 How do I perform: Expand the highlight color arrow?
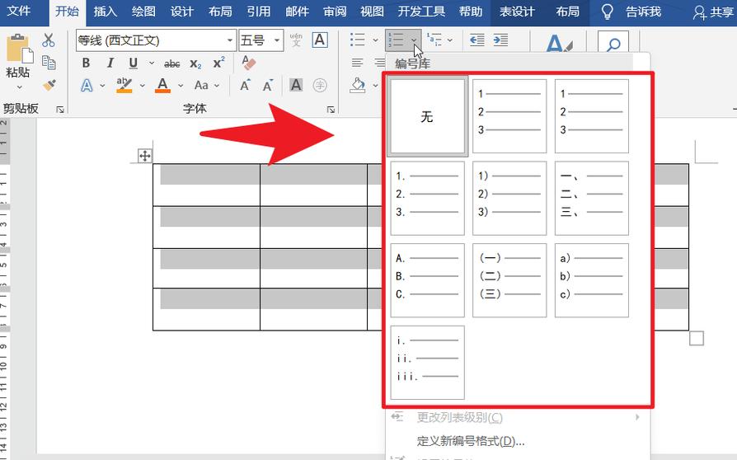(142, 86)
